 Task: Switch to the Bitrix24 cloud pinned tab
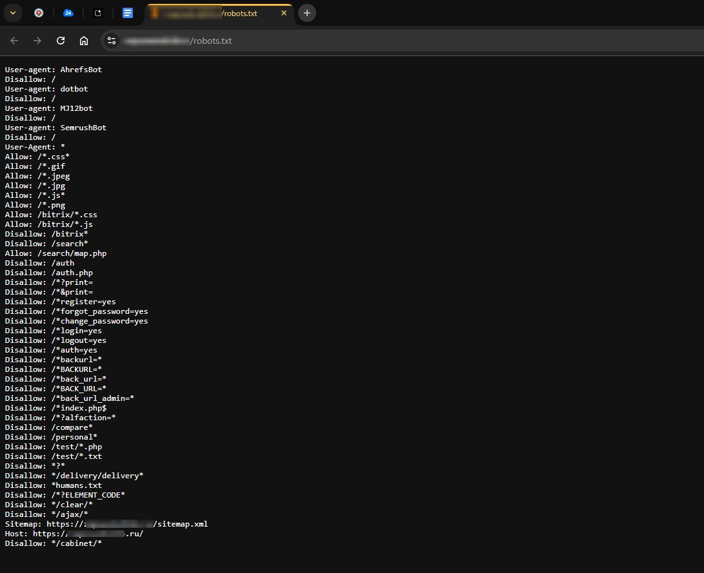(68, 13)
